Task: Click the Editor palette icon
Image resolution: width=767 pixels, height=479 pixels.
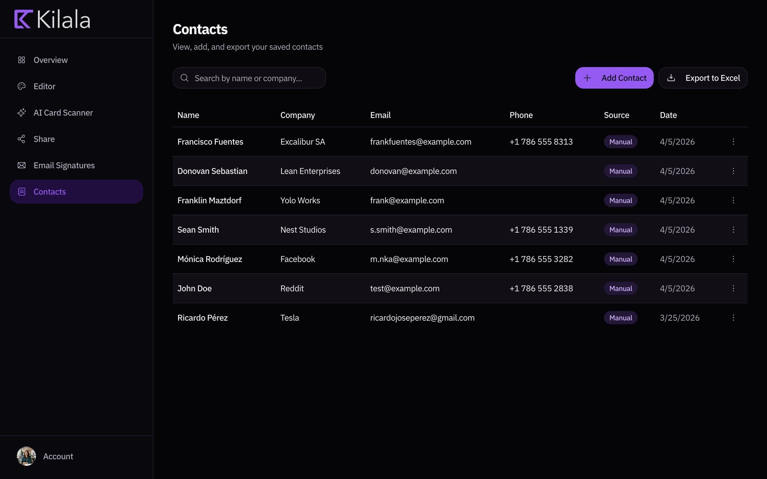Action: tap(22, 86)
